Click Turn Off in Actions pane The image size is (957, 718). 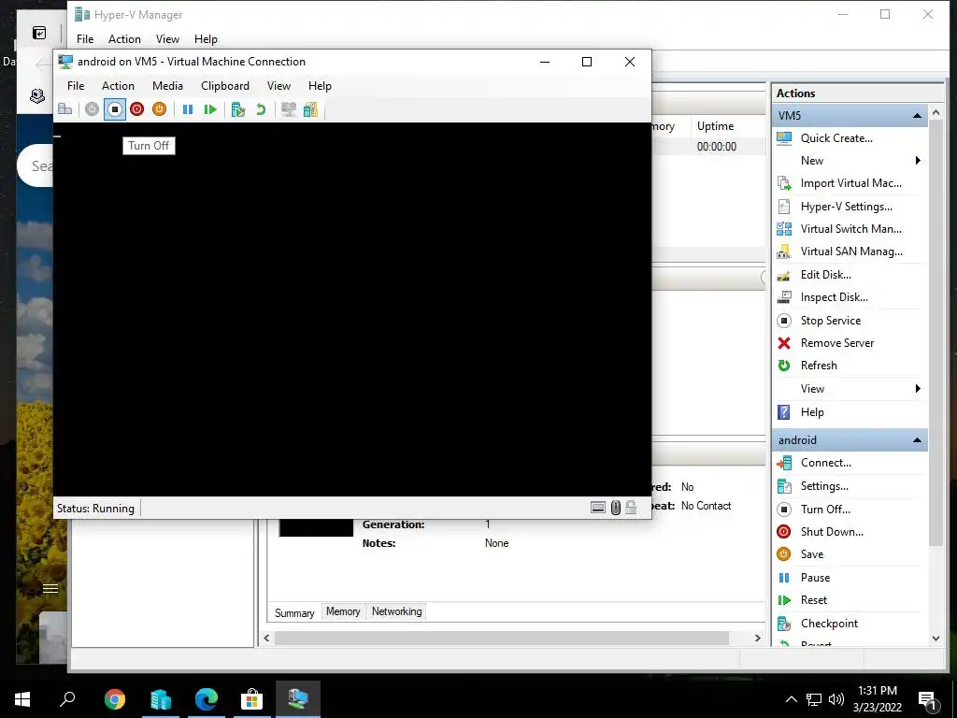click(825, 510)
